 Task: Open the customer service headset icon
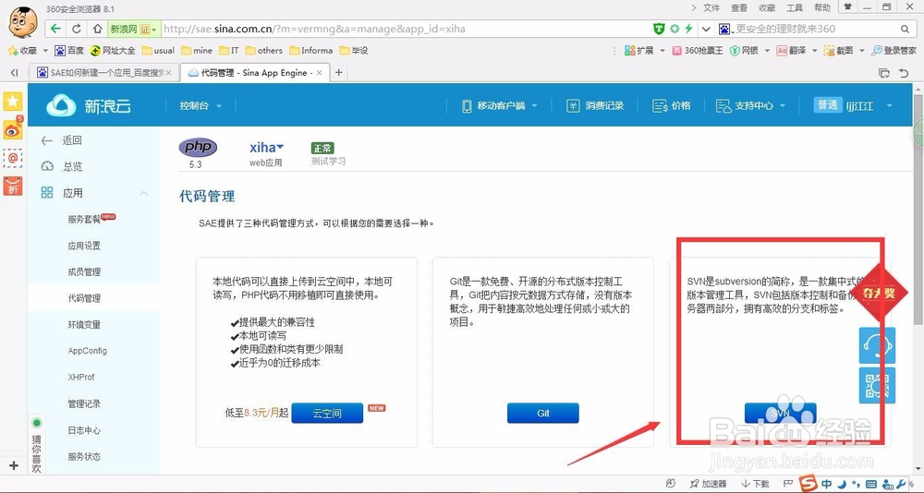point(877,345)
